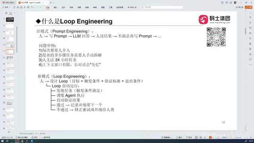The image size is (254, 143).
Task: Click the 什么是Loop Engineering slide title
Action: pos(74,21)
